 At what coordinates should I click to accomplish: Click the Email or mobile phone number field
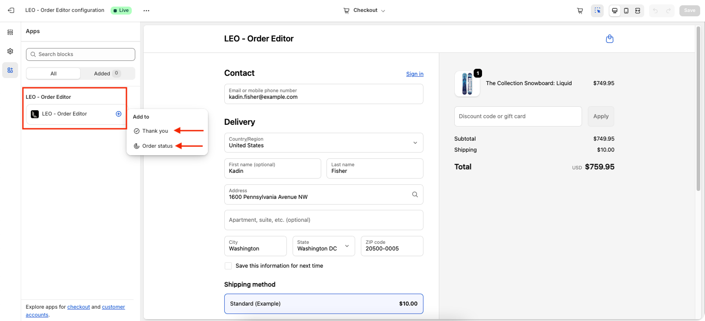[324, 94]
